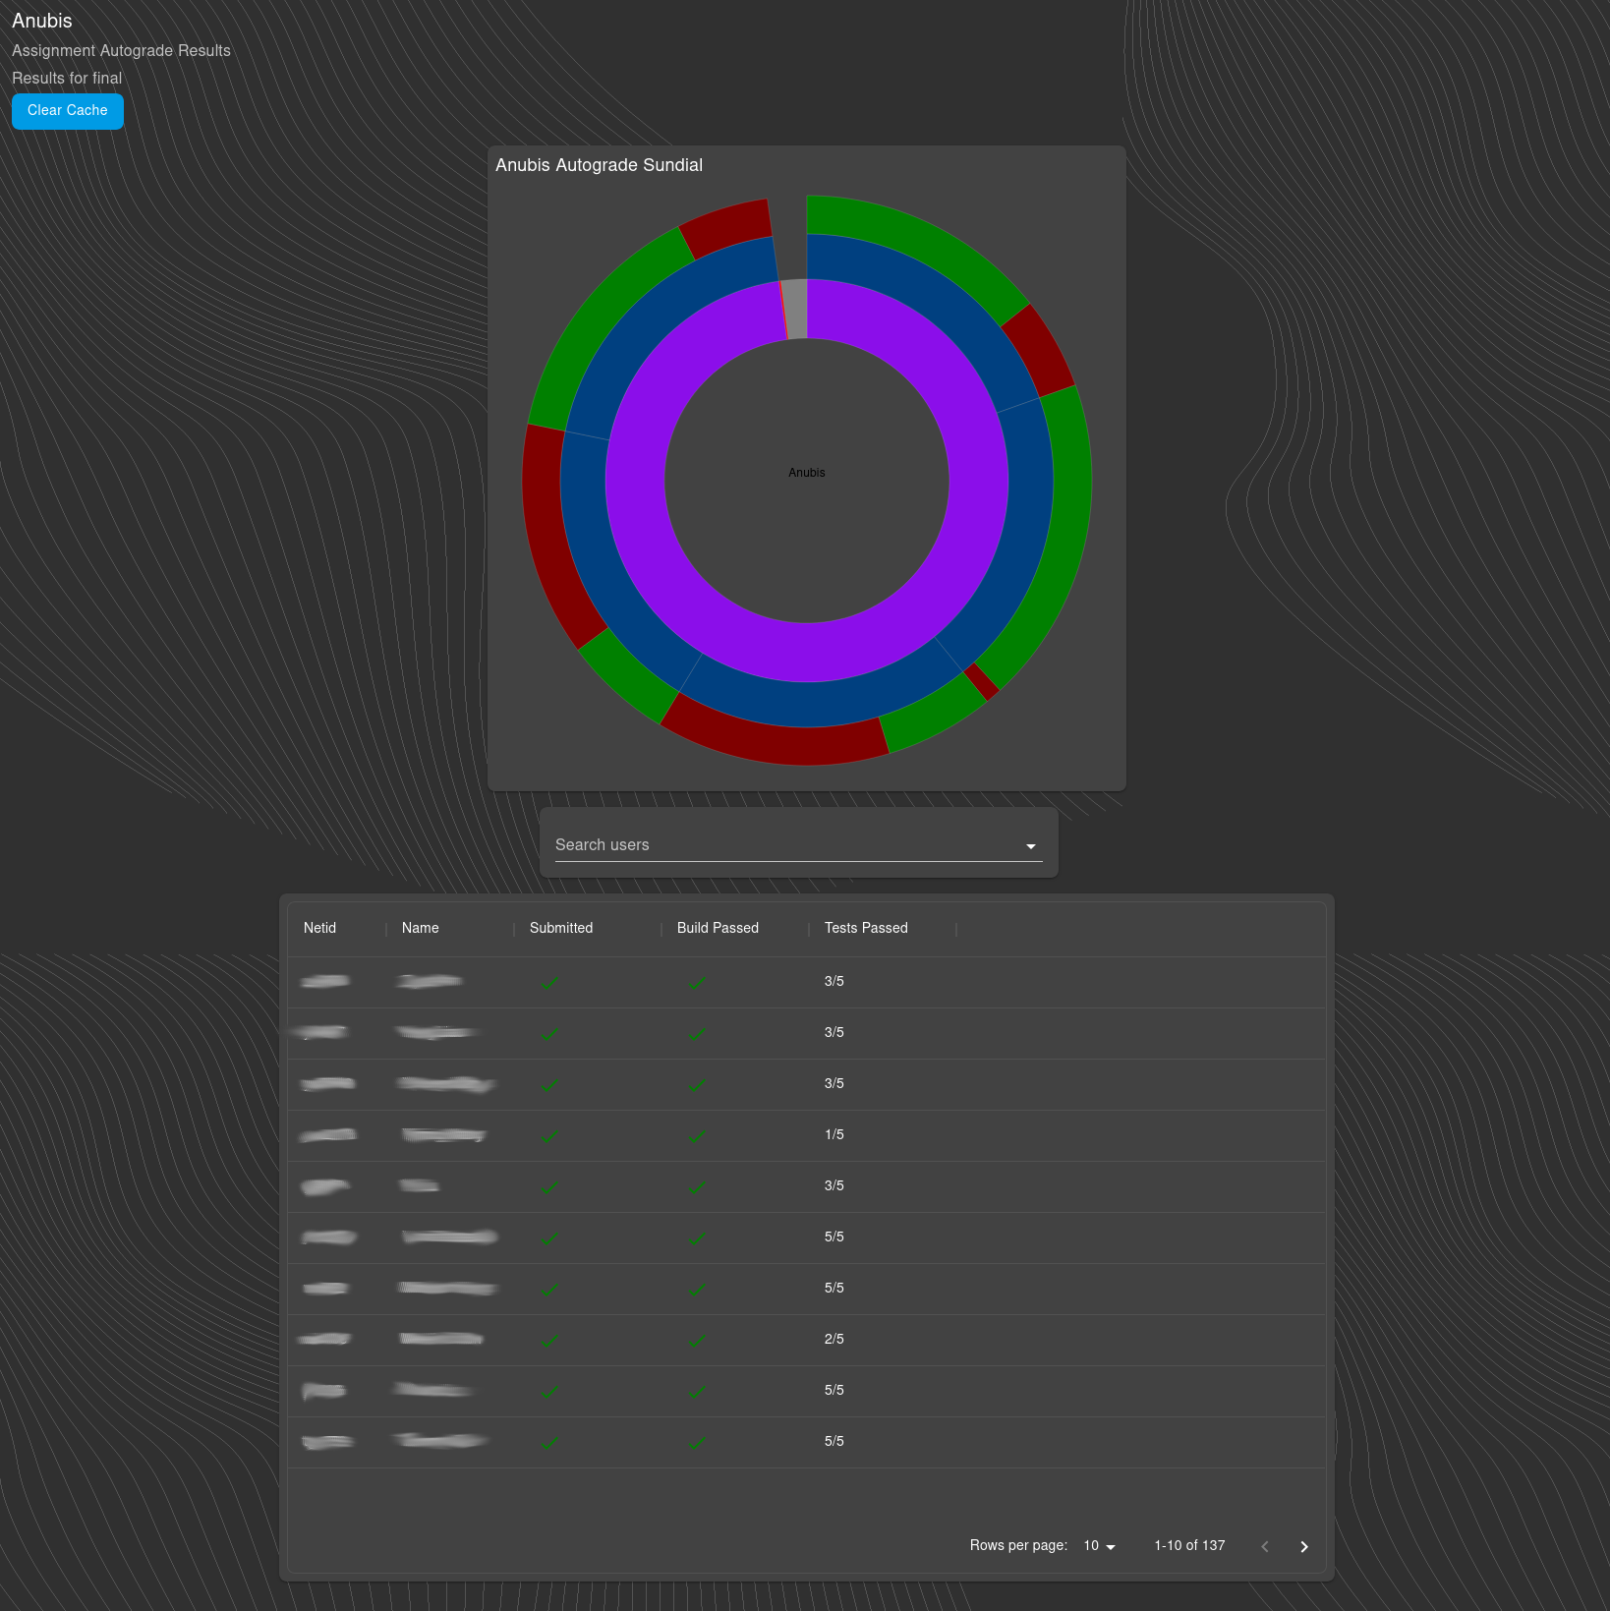The image size is (1610, 1611).
Task: Click the Anubis heading at top left
Action: click(x=41, y=21)
